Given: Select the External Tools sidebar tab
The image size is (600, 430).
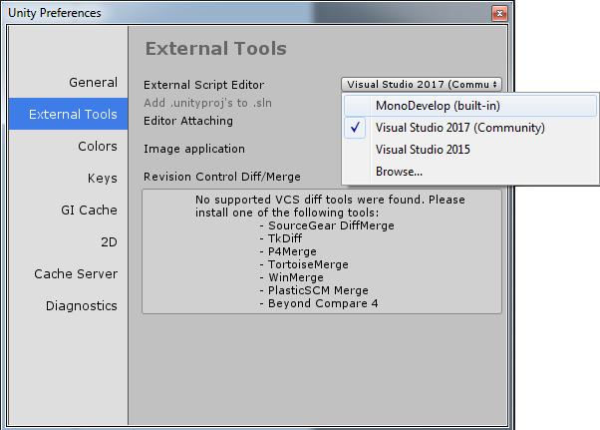Looking at the screenshot, I should [x=68, y=114].
